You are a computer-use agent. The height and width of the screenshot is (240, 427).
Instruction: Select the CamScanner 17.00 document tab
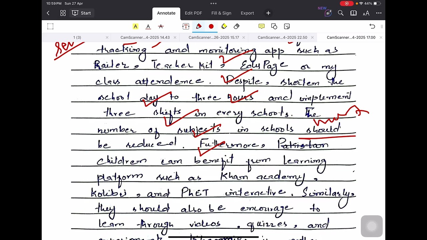click(351, 37)
